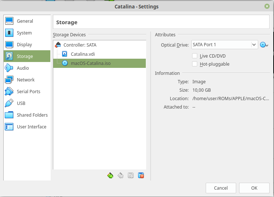Open the Serial Ports settings
Viewport: 274px width, 197px height.
(x=29, y=92)
